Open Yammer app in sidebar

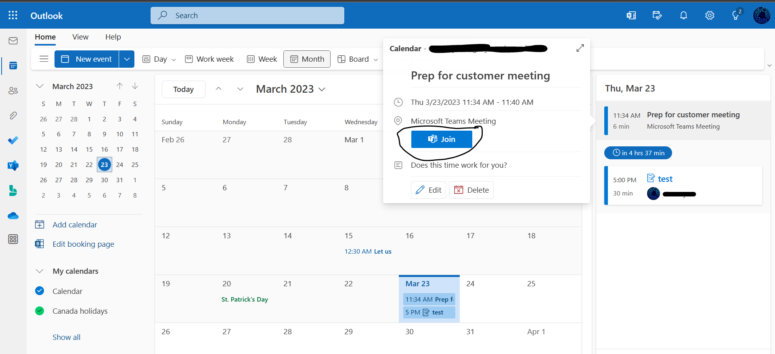(x=13, y=165)
